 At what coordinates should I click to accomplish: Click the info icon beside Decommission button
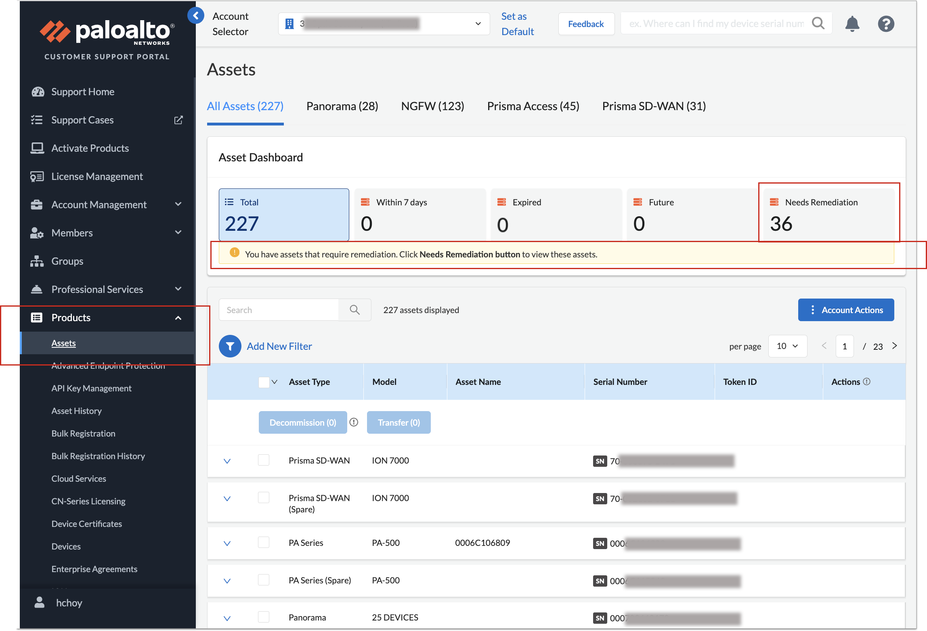point(354,422)
